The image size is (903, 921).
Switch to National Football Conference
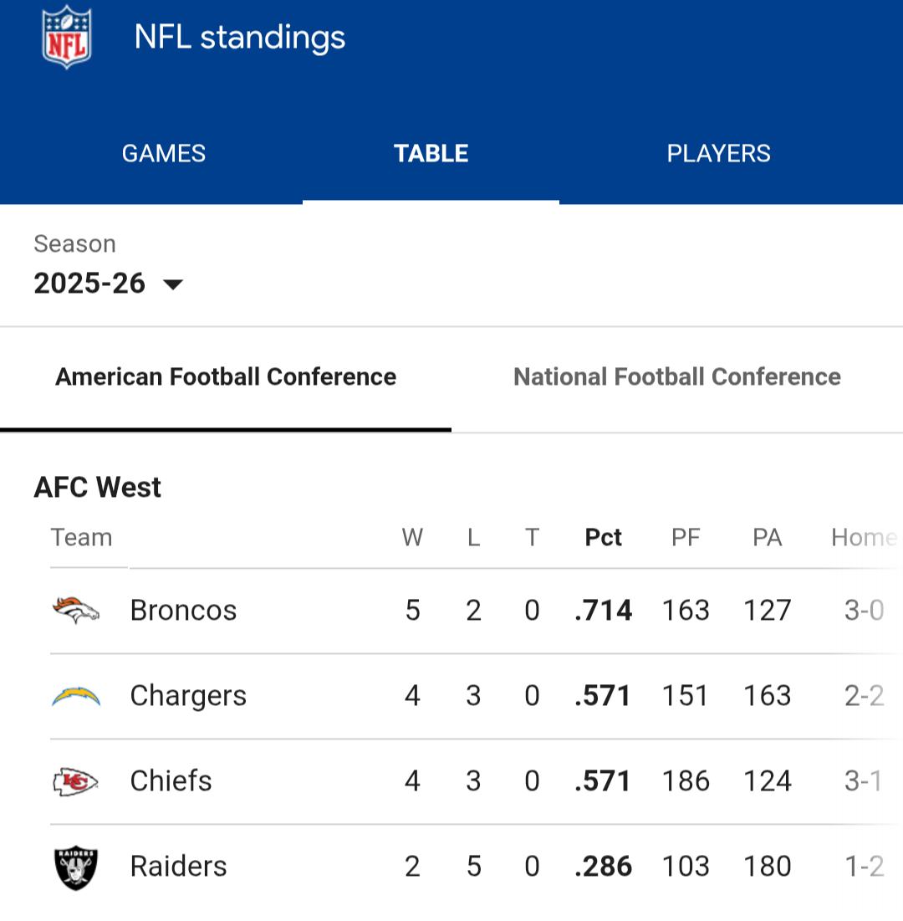point(676,377)
